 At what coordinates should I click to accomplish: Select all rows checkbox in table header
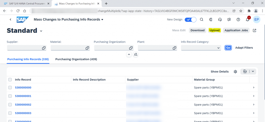[x=10, y=80]
